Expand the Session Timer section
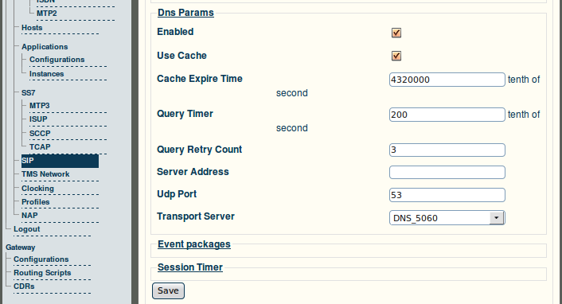Screen dimensions: 562x304 click(190, 267)
